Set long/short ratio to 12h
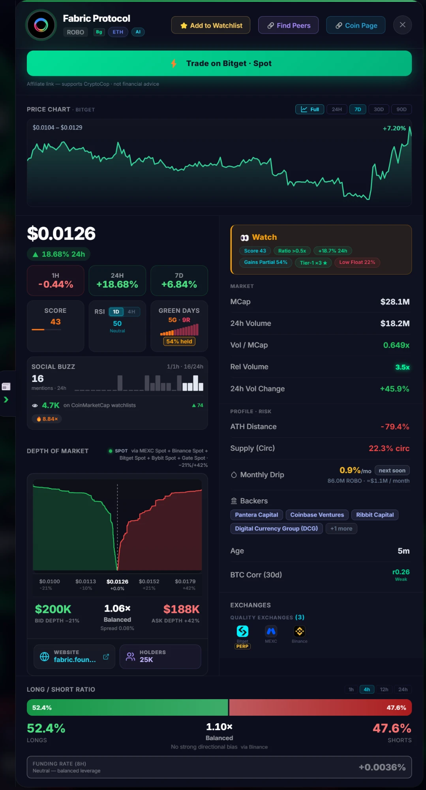 [x=384, y=689]
